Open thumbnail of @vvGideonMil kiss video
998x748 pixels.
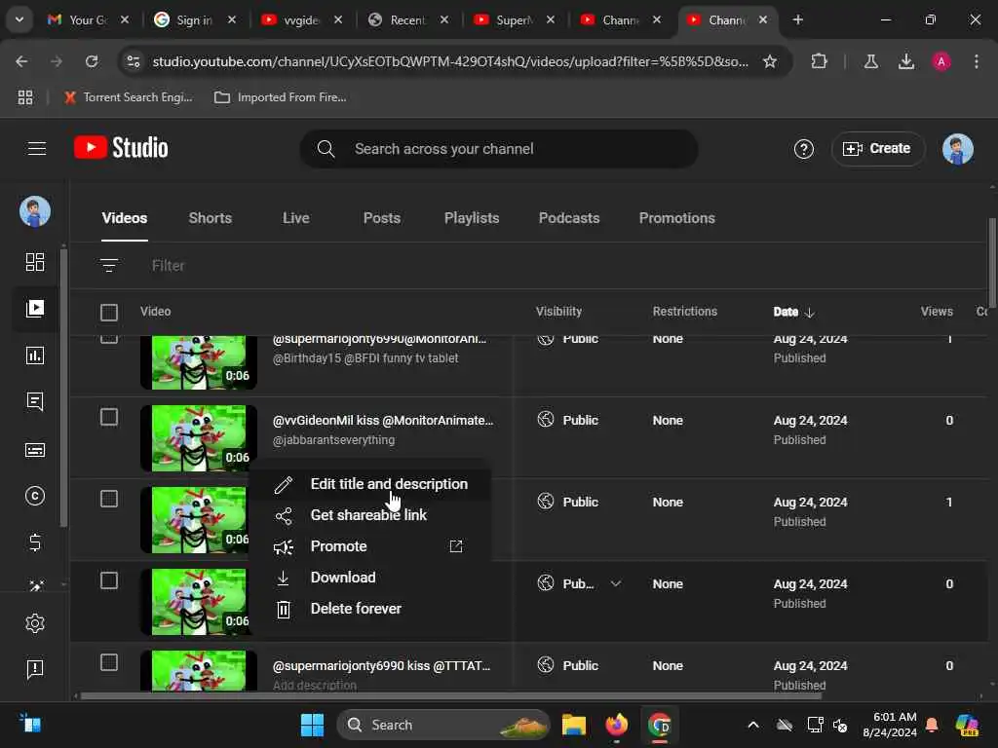tap(199, 438)
